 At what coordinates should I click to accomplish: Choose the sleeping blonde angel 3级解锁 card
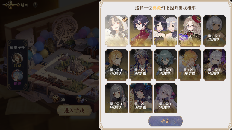pyautogui.click(x=190, y=65)
